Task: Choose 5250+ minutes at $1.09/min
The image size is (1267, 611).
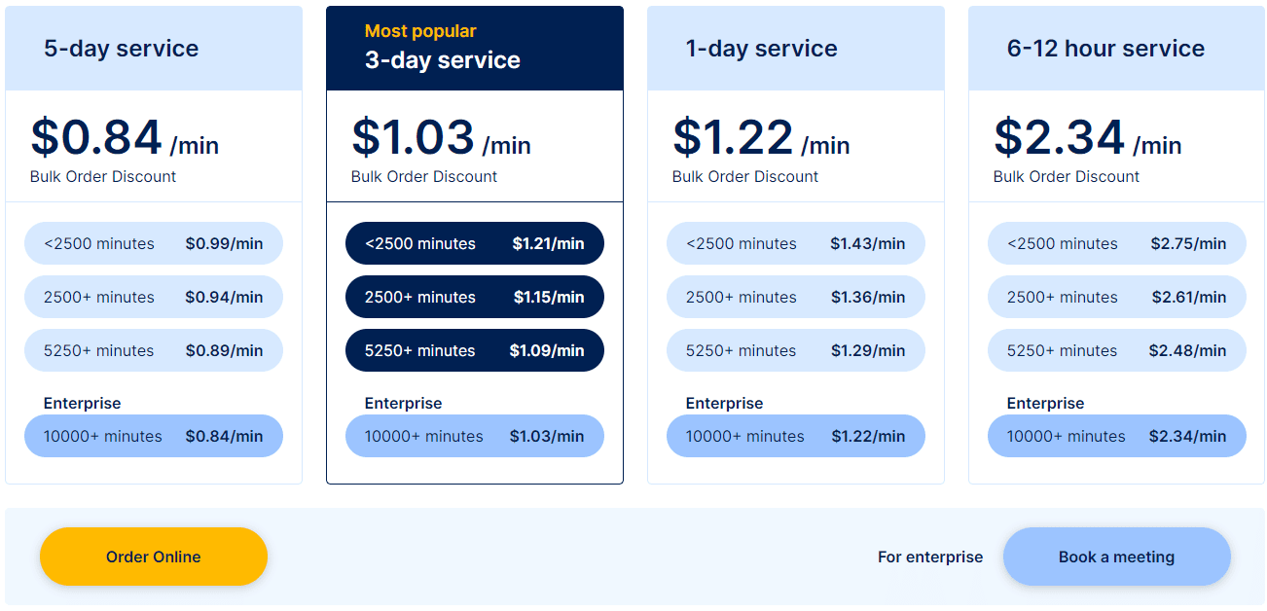Action: click(x=475, y=350)
